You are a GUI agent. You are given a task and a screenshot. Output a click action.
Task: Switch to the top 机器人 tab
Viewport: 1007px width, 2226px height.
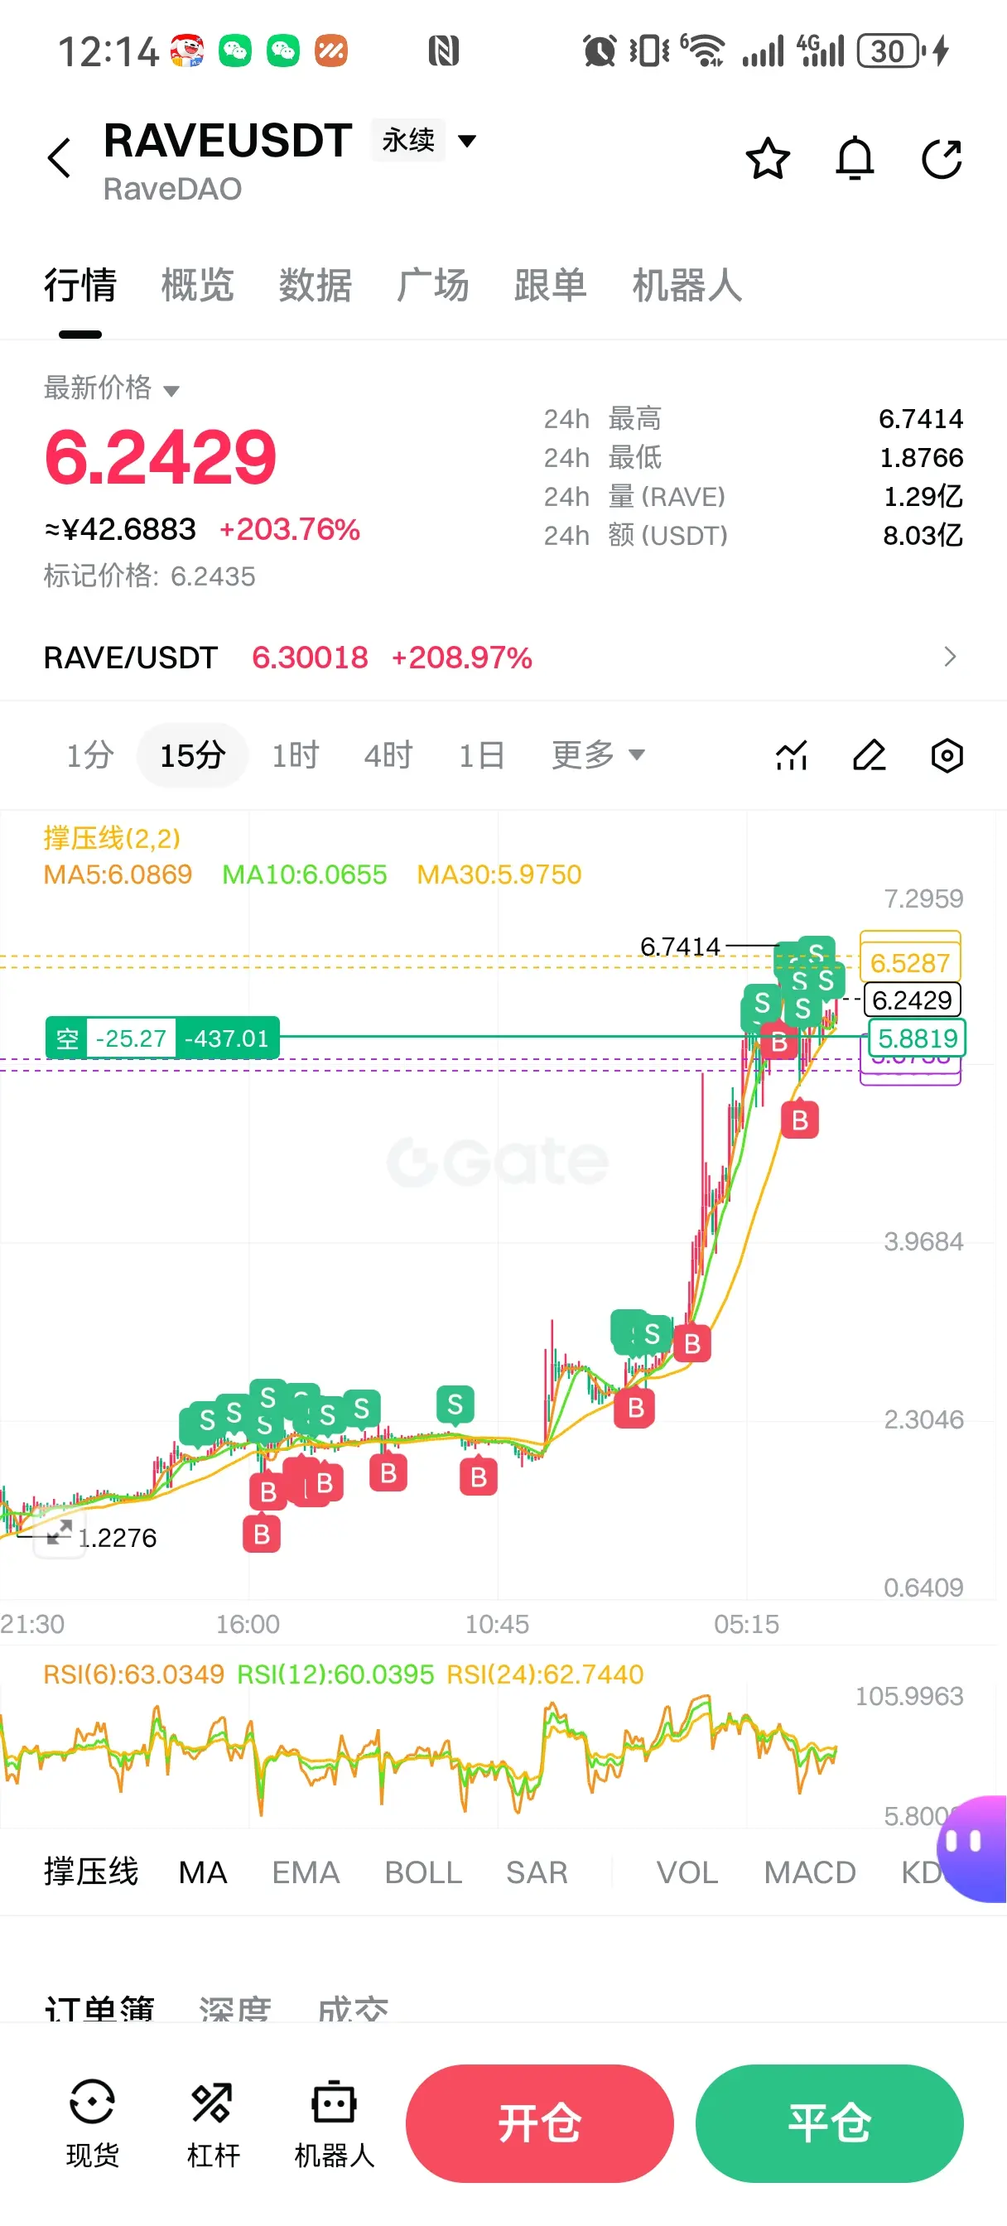pyautogui.click(x=687, y=285)
